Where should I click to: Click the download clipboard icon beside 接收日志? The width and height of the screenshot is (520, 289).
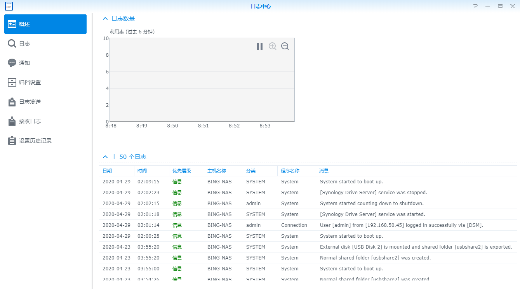(x=12, y=121)
